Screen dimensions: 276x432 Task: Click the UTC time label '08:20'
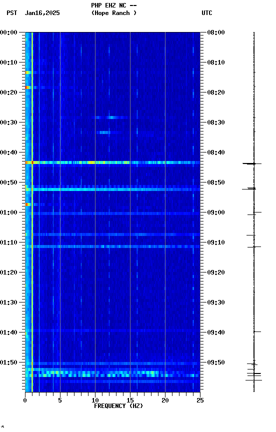click(216, 92)
